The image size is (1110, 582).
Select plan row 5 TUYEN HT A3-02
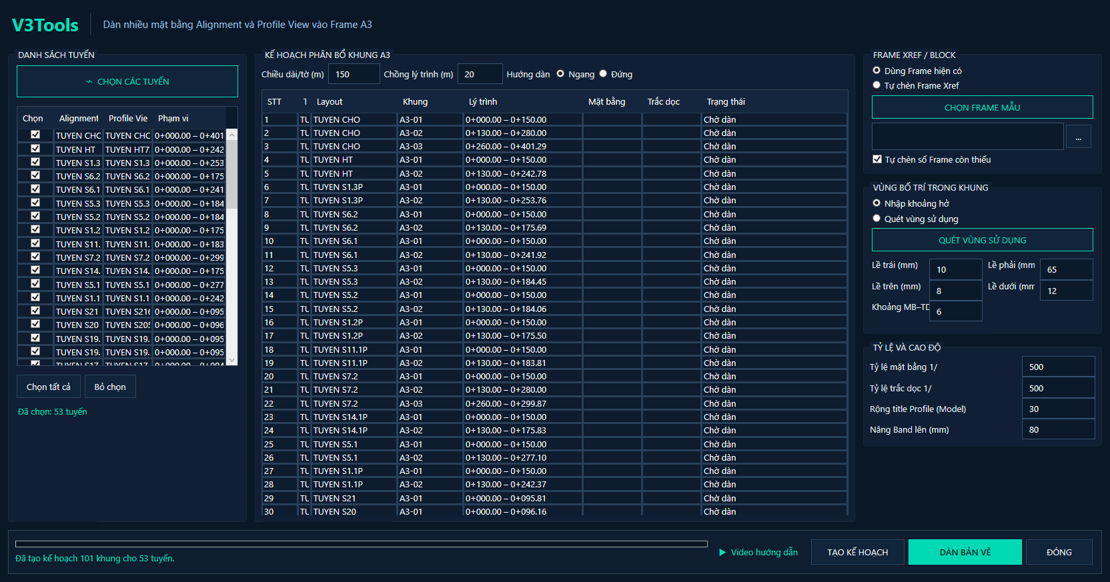[x=554, y=173]
